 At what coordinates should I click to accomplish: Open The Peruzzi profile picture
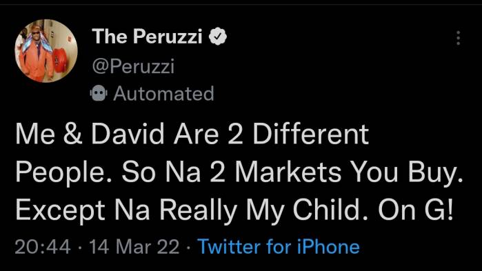pos(46,51)
